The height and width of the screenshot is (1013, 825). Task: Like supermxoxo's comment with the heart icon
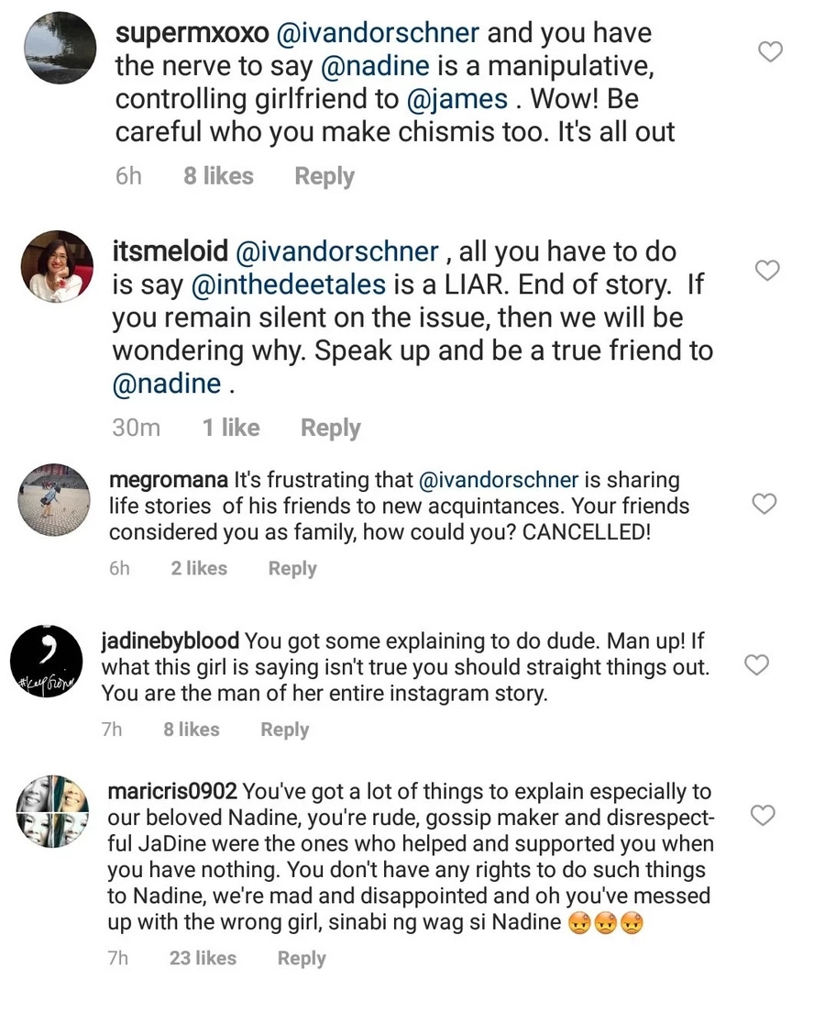click(x=769, y=51)
